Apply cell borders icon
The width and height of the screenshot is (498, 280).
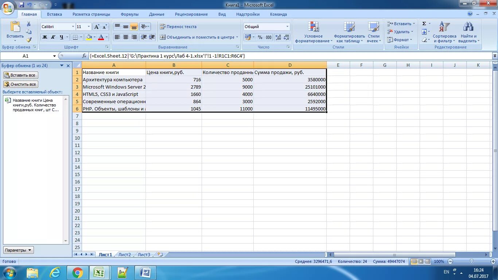point(75,37)
